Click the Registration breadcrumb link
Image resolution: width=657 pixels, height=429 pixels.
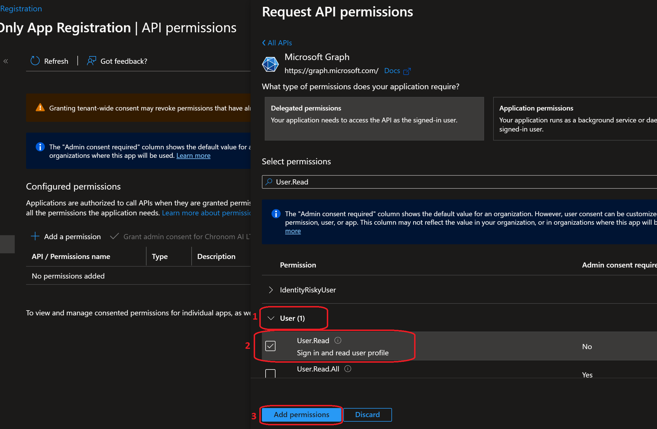(21, 9)
